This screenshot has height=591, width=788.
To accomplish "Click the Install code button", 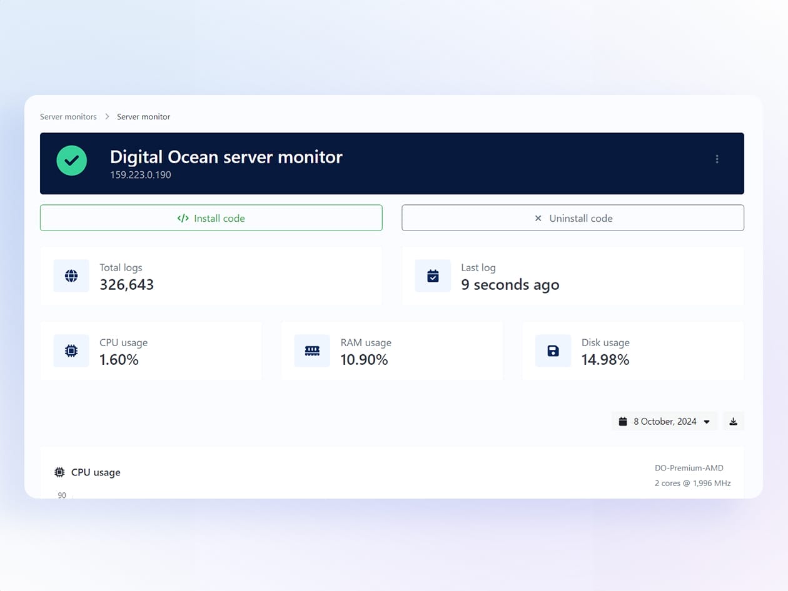I will [211, 218].
